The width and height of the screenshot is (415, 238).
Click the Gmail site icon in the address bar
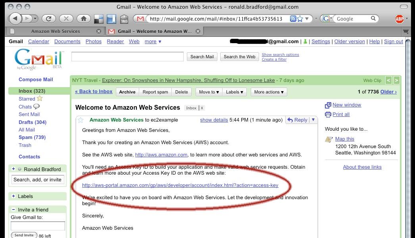click(x=140, y=19)
